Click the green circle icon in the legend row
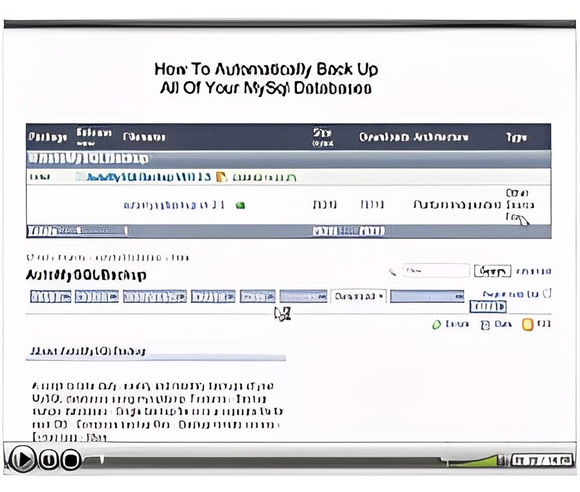Image resolution: width=580 pixels, height=492 pixels. pyautogui.click(x=437, y=324)
